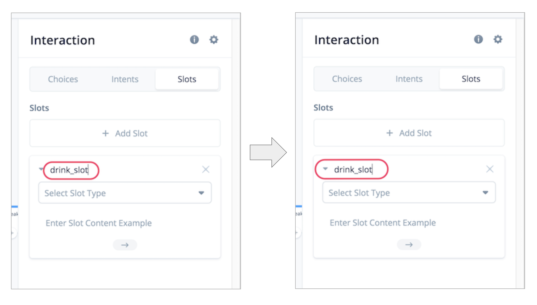Collapse drink_slot triangle in left panel
Viewport: 537px width, 305px height.
41,169
